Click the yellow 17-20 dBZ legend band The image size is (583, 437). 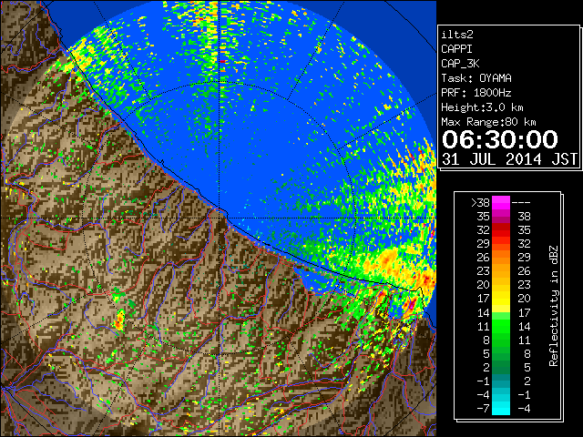pyautogui.click(x=501, y=298)
